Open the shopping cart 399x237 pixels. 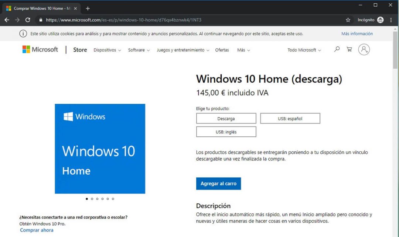[x=349, y=49]
